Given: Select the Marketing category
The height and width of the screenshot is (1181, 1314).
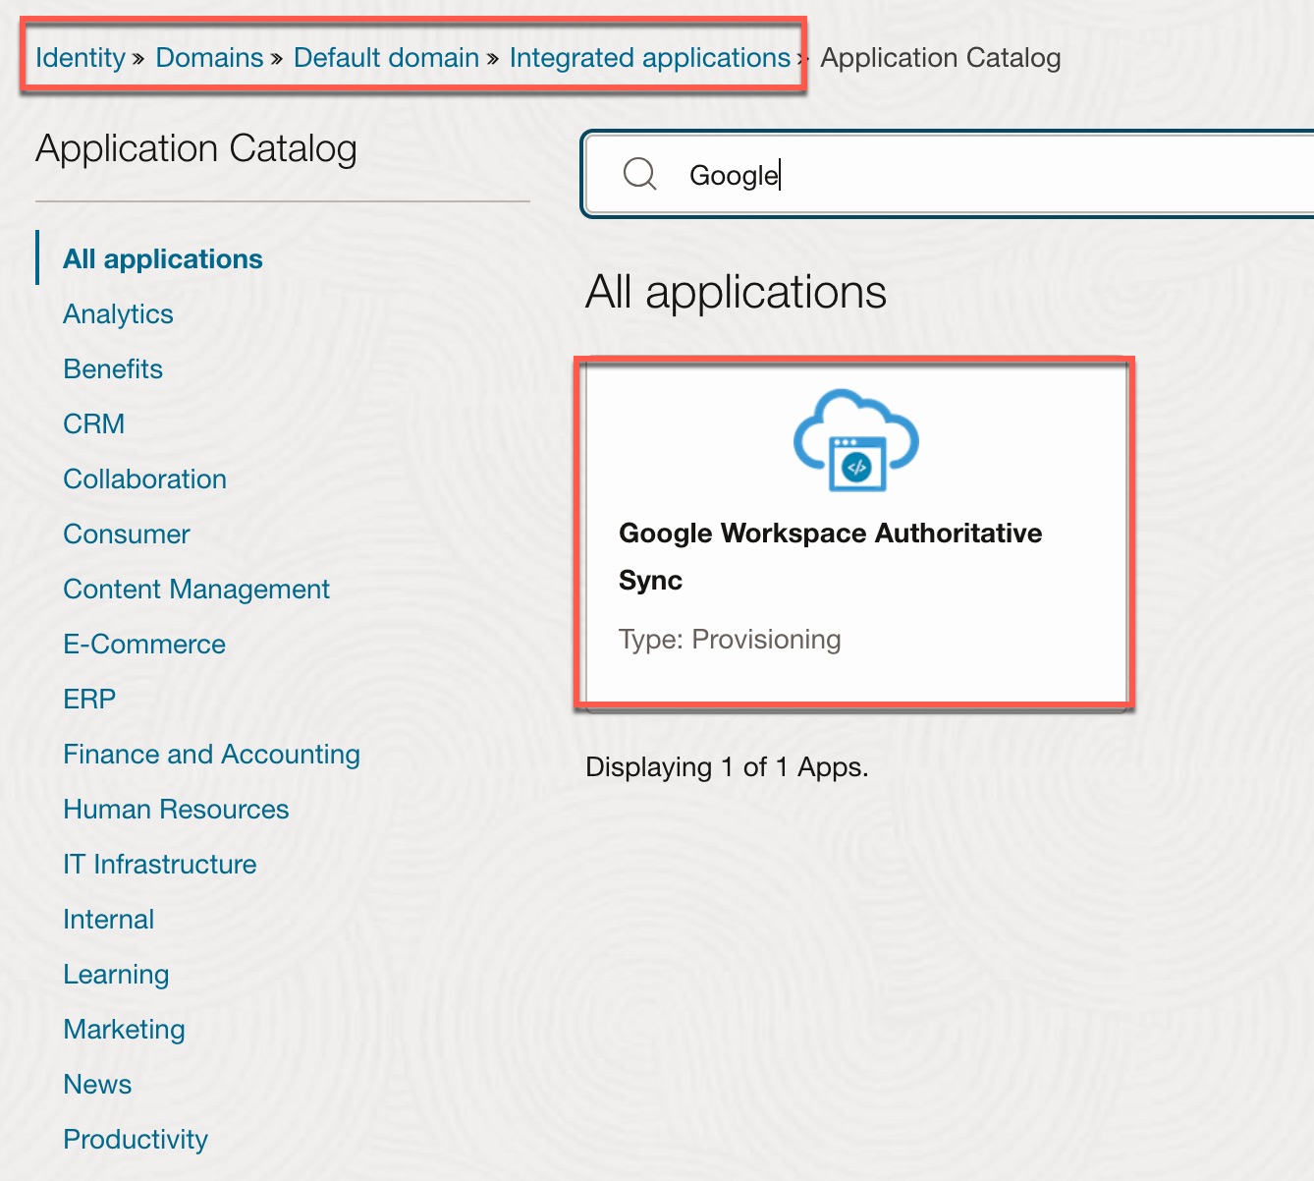Looking at the screenshot, I should pos(124,1030).
